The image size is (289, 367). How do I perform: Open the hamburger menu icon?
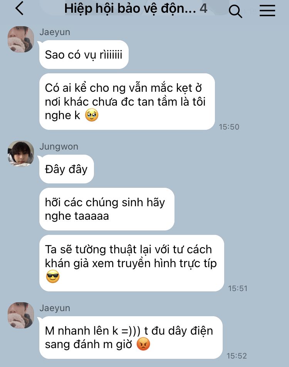[267, 10]
